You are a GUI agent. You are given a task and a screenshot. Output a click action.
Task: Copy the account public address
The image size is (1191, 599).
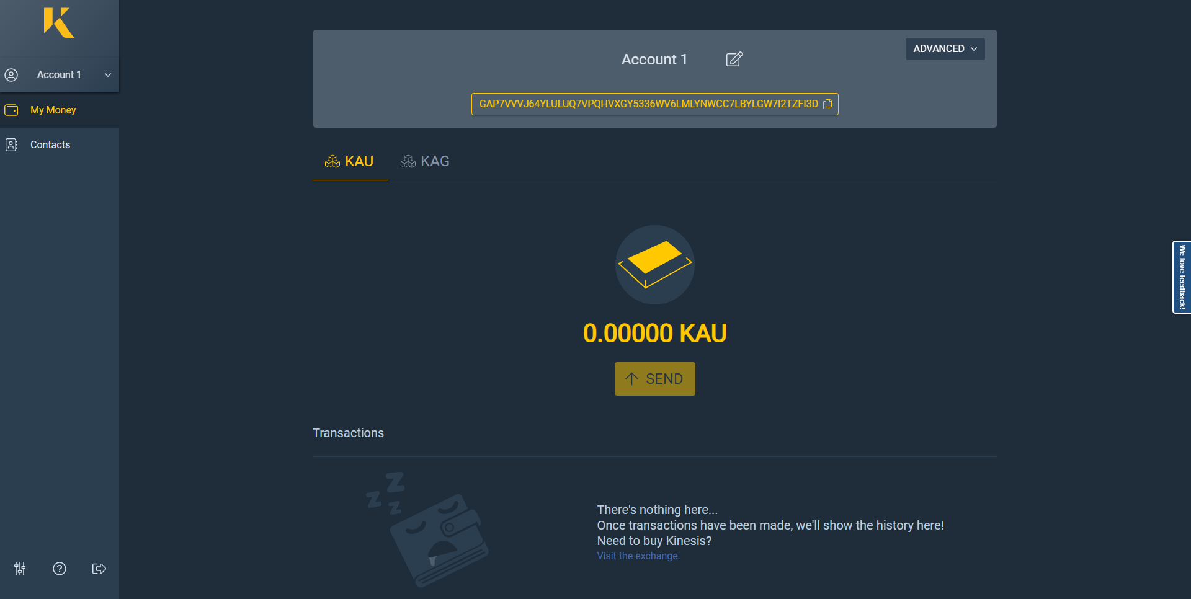point(827,104)
